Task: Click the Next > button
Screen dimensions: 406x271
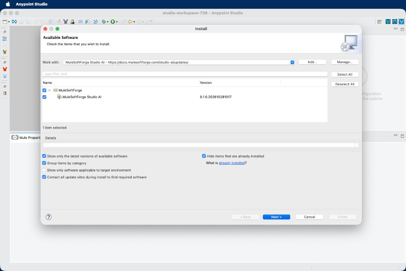Action: pos(276,217)
